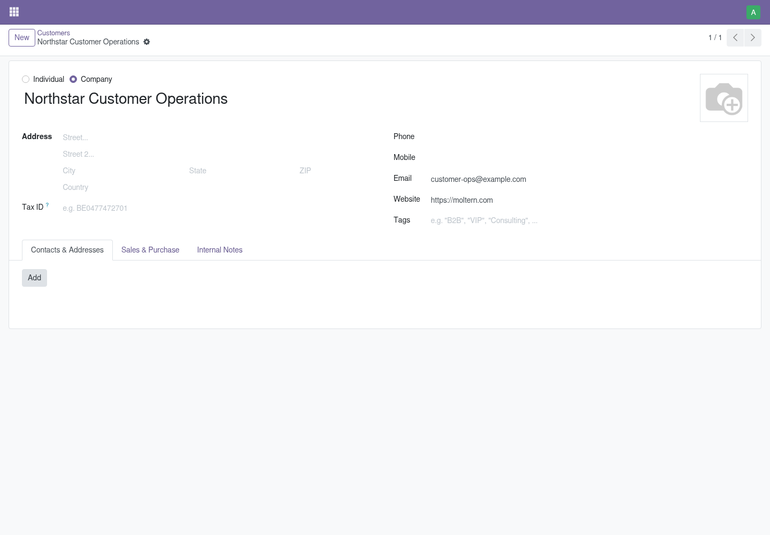Focus the City field

pyautogui.click(x=122, y=171)
